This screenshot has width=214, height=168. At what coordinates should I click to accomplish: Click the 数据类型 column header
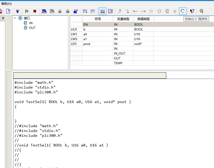[143, 19]
